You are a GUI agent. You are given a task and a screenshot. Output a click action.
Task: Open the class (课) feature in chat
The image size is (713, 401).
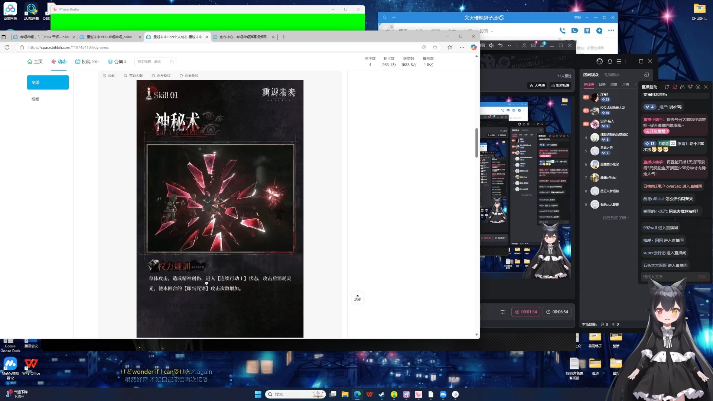click(587, 30)
